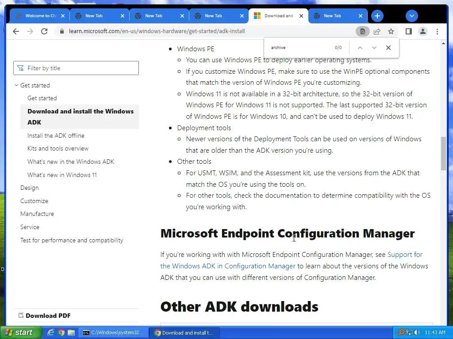This screenshot has height=339, width=453.
Task: Click the Other ADK downloads heading
Action: point(239,306)
